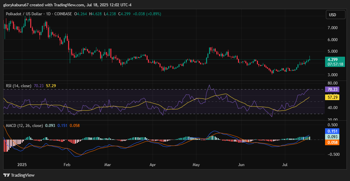Click the 2025 year marker on time axis
This screenshot has height=181, width=350.
[22, 164]
